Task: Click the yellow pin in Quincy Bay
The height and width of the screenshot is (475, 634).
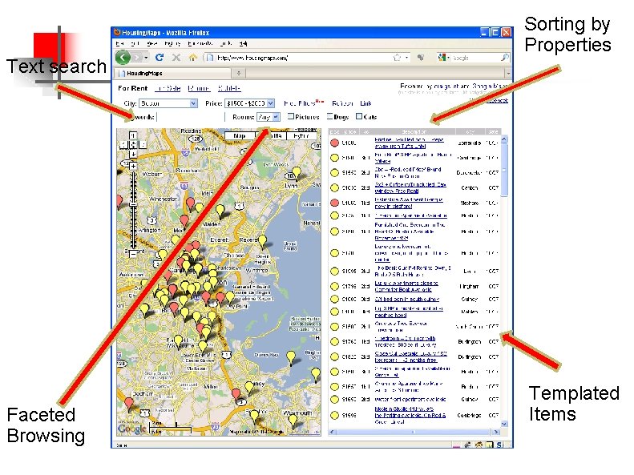Action: click(291, 357)
